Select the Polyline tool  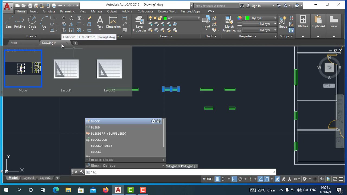20,22
